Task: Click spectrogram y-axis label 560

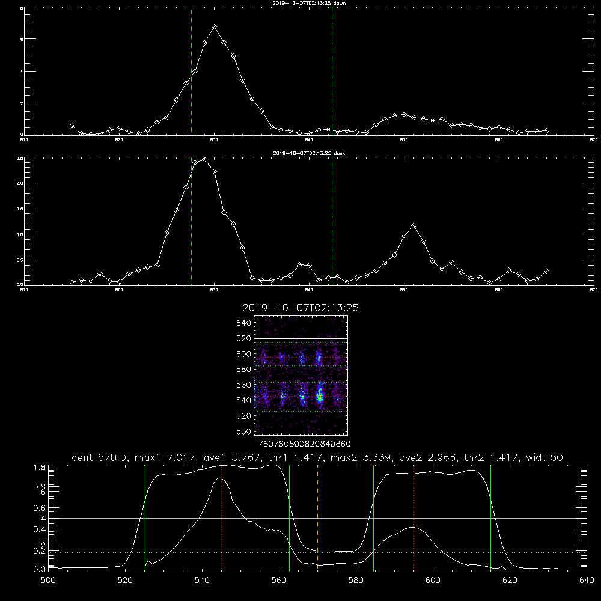Action: 244,385
